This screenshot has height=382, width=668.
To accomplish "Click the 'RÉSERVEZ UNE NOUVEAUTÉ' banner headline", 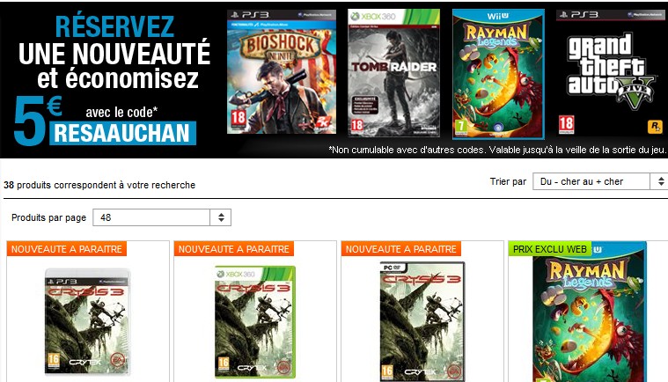I will (x=114, y=40).
